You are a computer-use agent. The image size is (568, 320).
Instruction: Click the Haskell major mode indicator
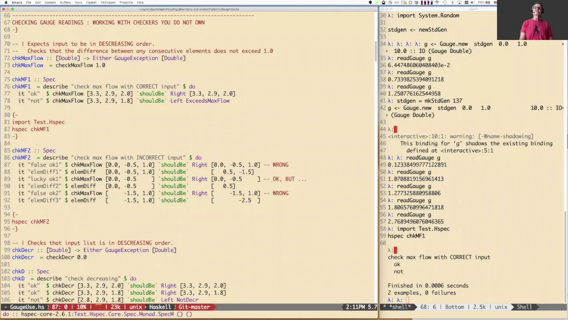click(x=160, y=307)
